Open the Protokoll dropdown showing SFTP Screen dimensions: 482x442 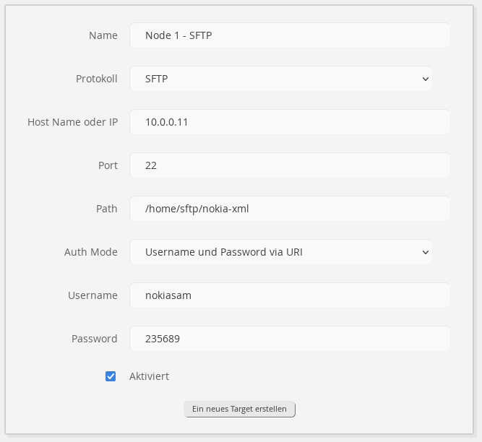pos(280,79)
